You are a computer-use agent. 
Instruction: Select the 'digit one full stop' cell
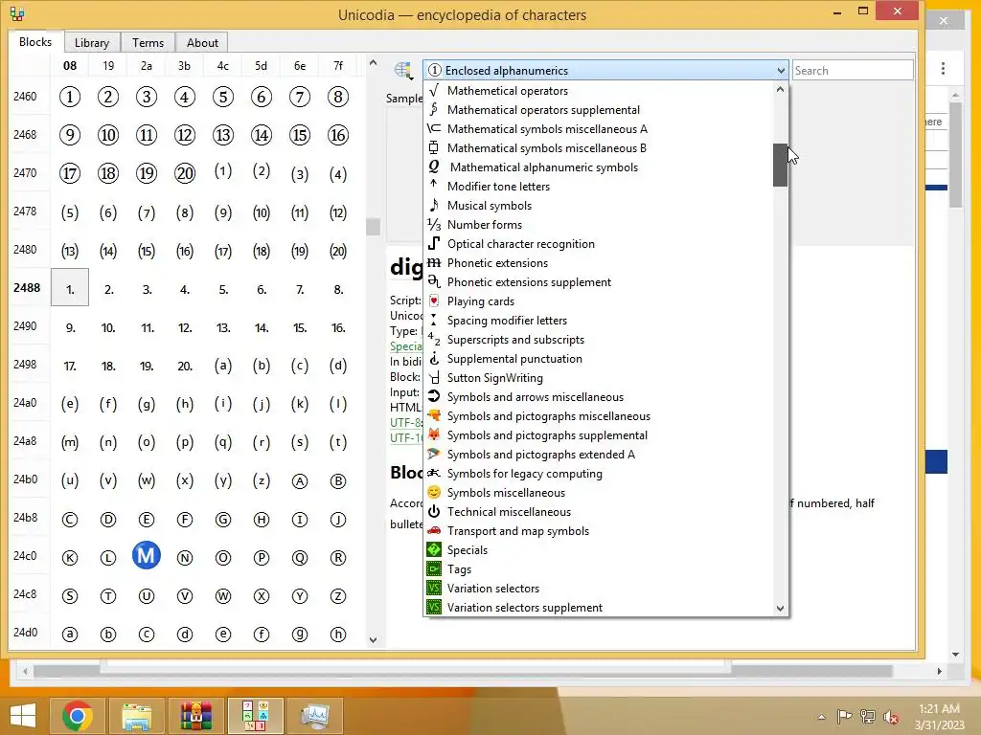click(x=69, y=287)
